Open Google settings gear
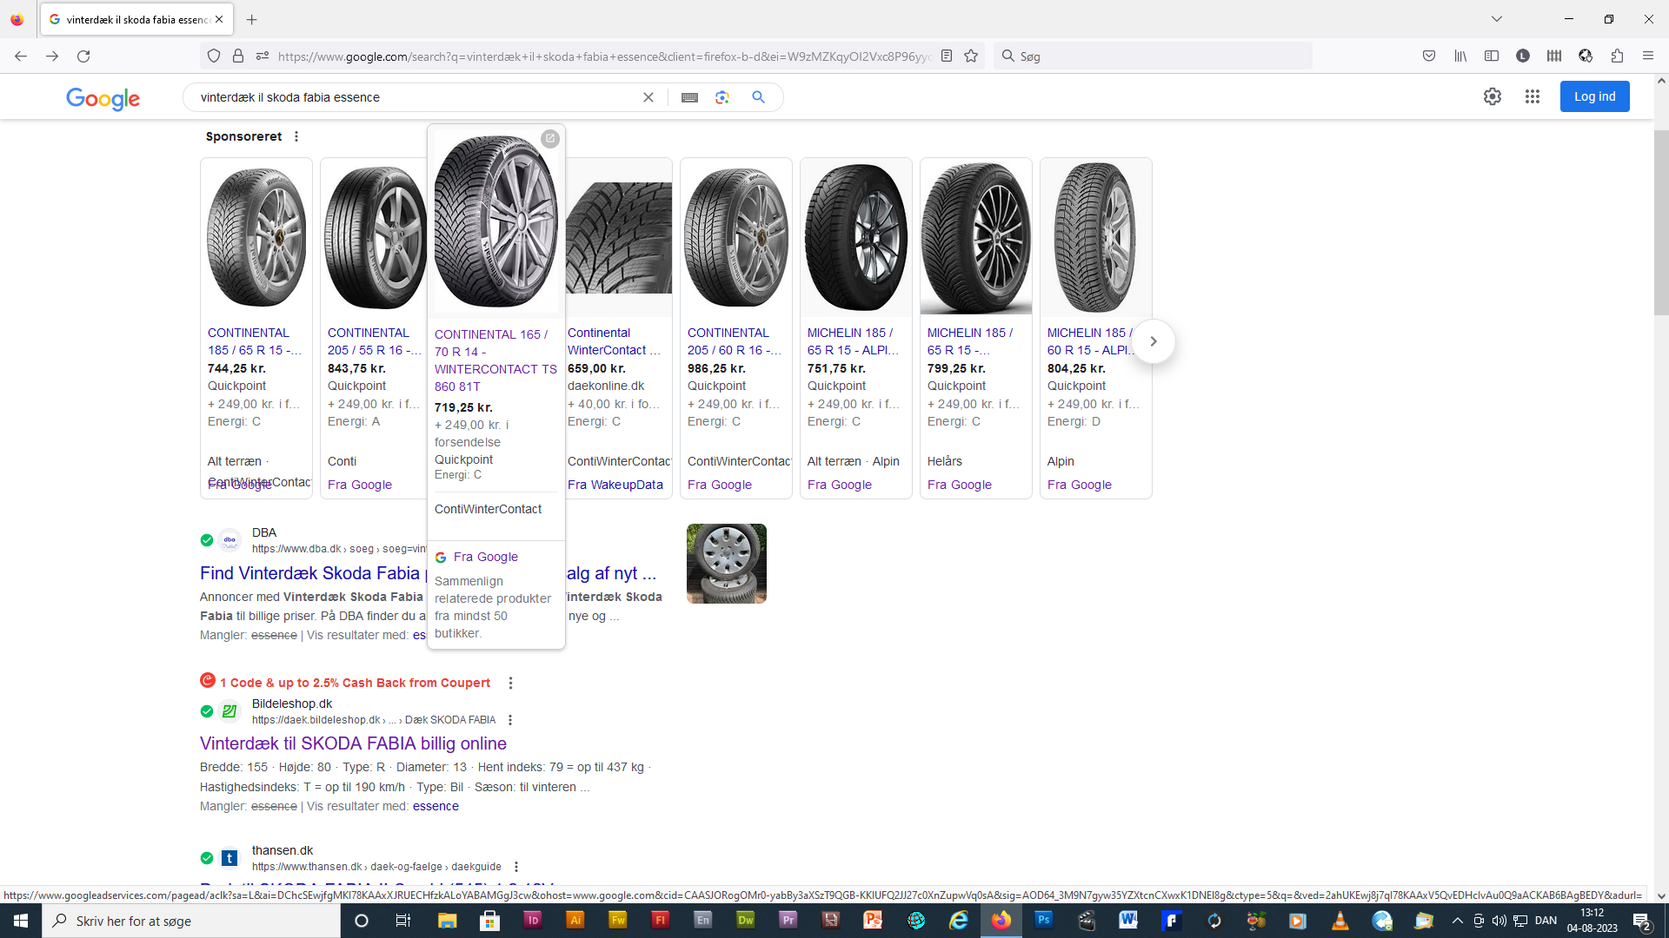 pyautogui.click(x=1493, y=96)
